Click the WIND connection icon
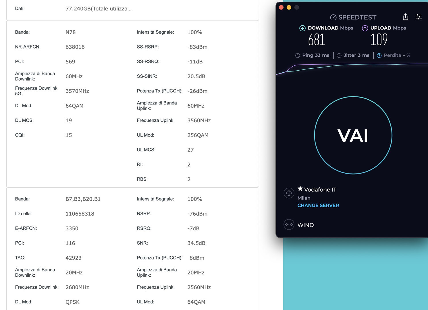 tap(289, 225)
